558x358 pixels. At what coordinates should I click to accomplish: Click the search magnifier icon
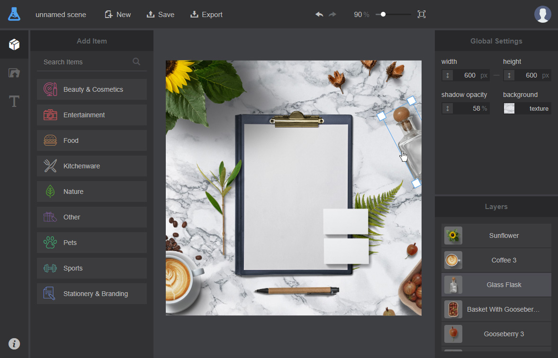point(136,61)
